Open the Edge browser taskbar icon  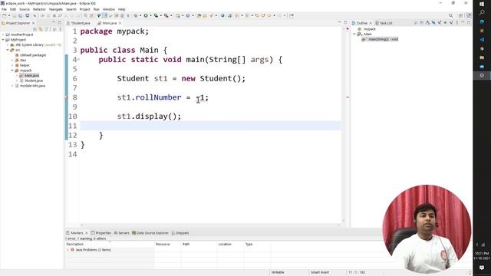(482, 22)
